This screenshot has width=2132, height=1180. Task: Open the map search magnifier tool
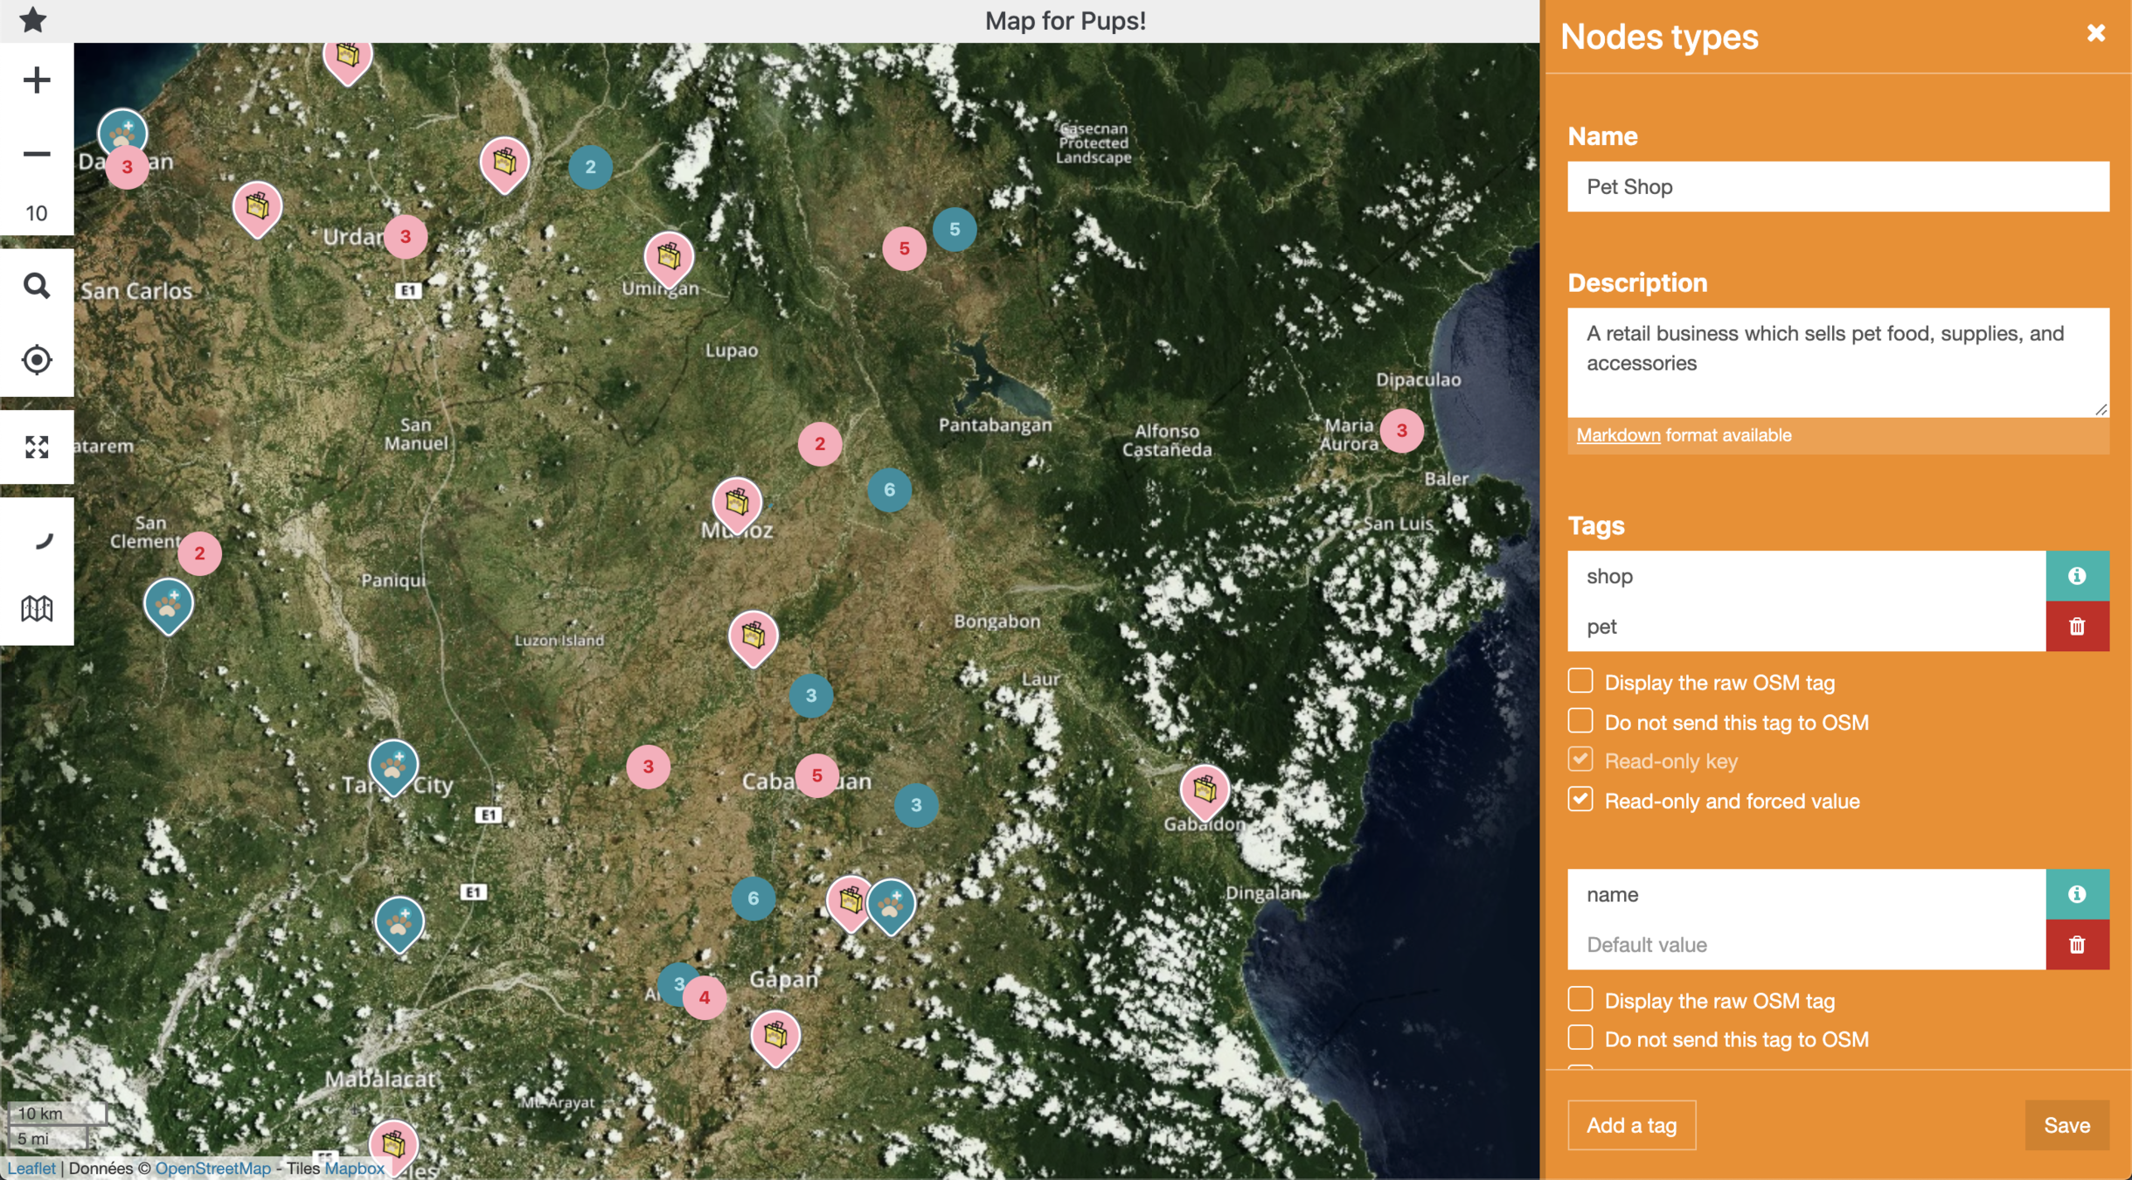point(37,286)
